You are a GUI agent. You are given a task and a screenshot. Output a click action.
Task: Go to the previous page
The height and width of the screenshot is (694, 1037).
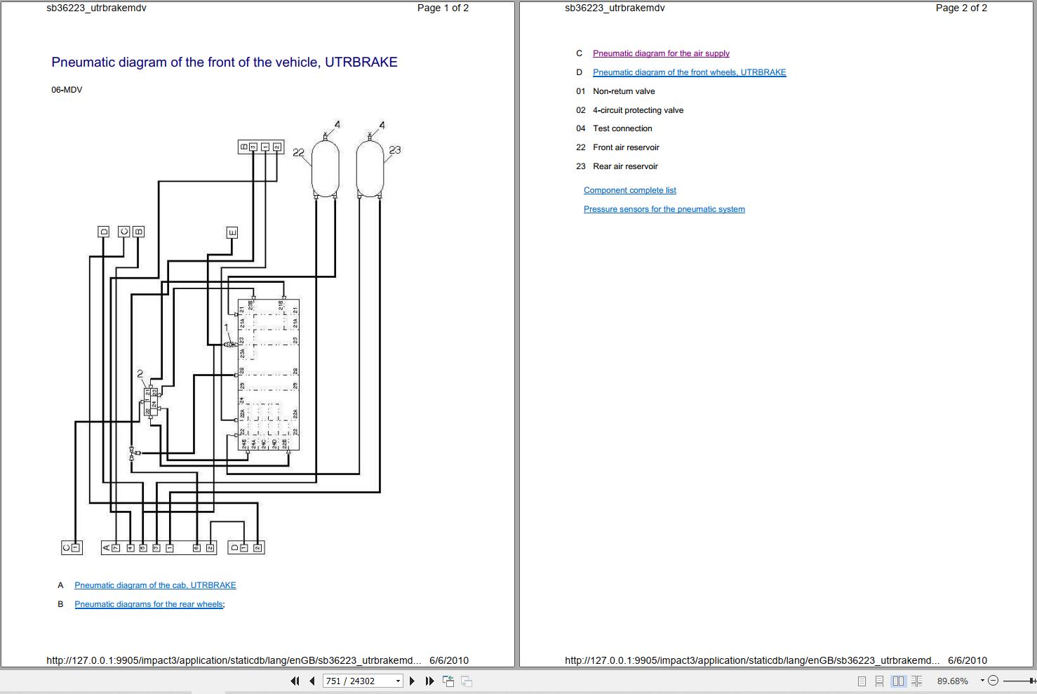click(312, 681)
